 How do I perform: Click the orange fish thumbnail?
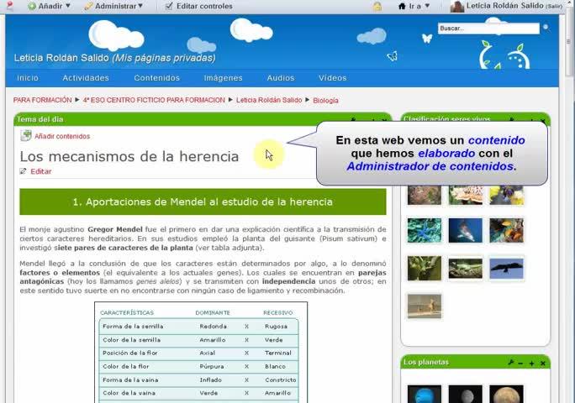coord(506,231)
